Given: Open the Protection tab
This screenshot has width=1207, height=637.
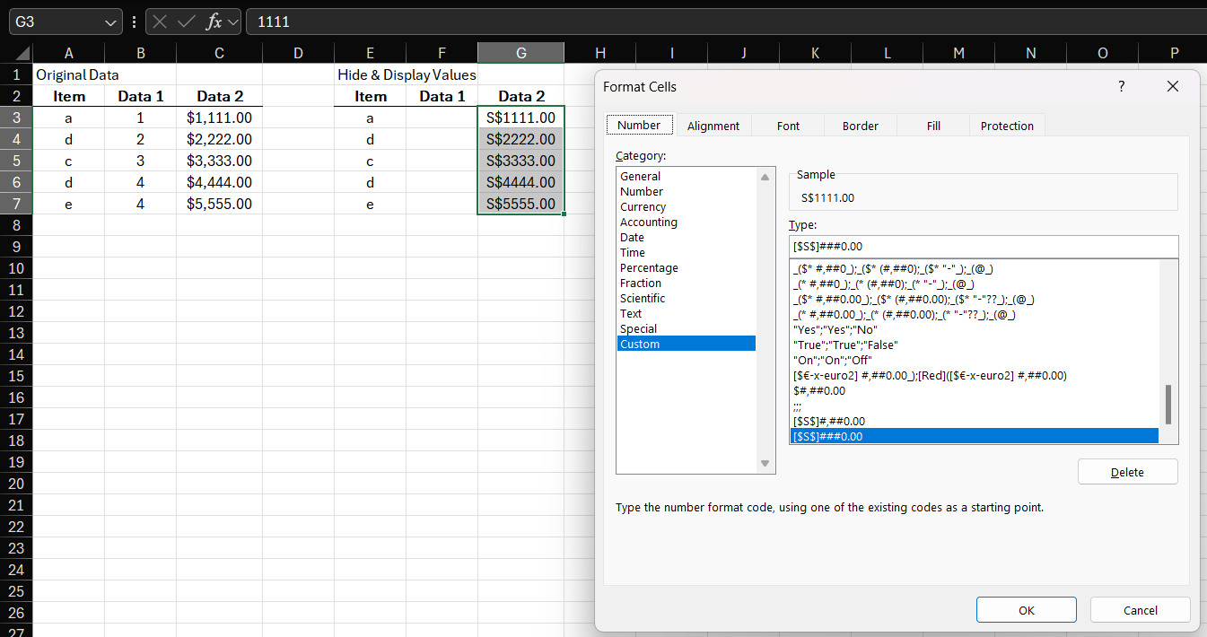Looking at the screenshot, I should point(1007,126).
